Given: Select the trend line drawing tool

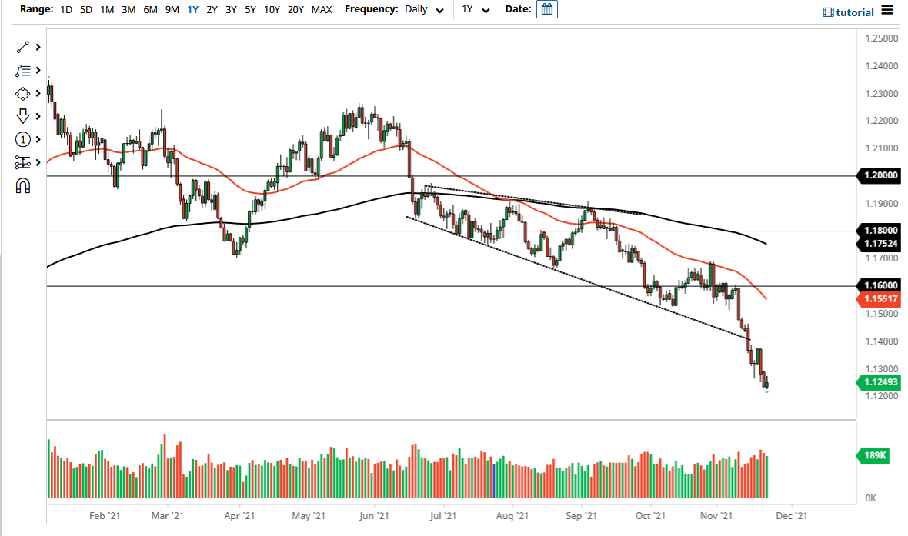Looking at the screenshot, I should pos(22,47).
